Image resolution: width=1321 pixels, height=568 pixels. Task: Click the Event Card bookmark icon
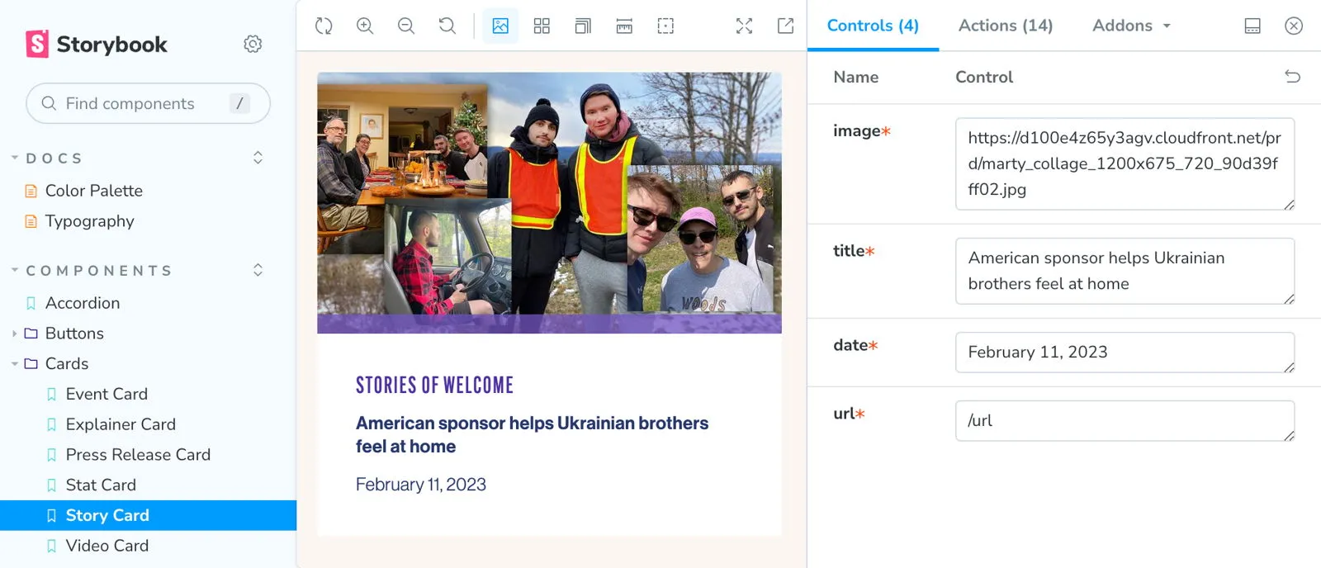pyautogui.click(x=52, y=394)
